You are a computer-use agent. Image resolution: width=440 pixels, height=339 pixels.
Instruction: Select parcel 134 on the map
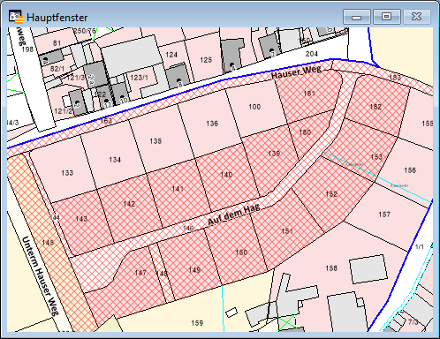115,160
